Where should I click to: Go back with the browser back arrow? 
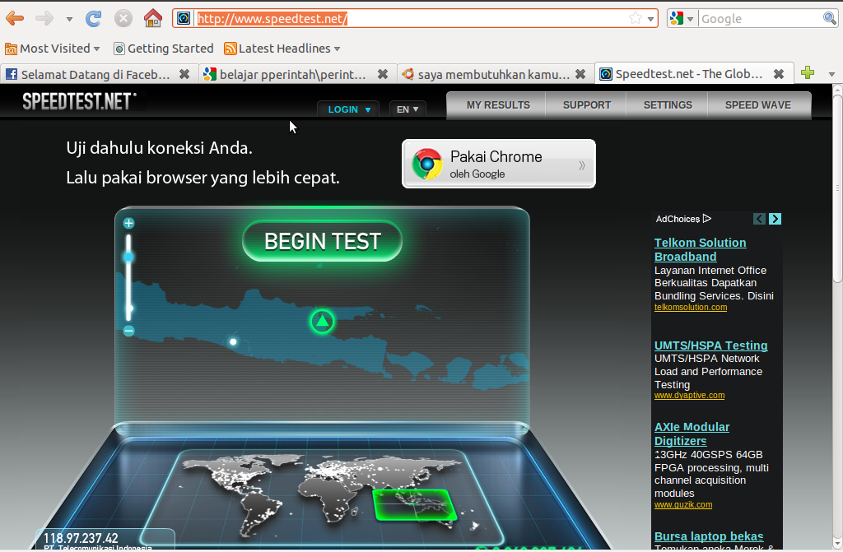click(15, 18)
